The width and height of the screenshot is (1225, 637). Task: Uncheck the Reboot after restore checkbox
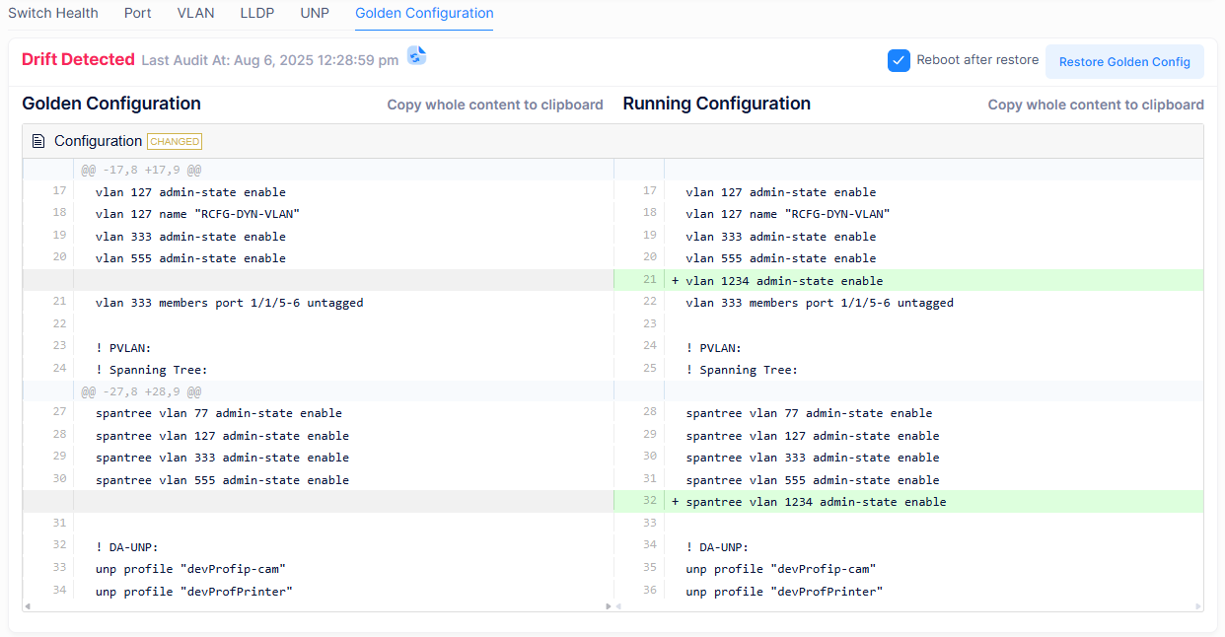(899, 60)
